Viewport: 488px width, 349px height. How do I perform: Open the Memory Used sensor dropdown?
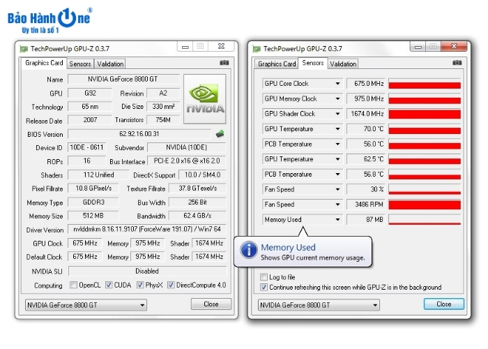coord(337,219)
